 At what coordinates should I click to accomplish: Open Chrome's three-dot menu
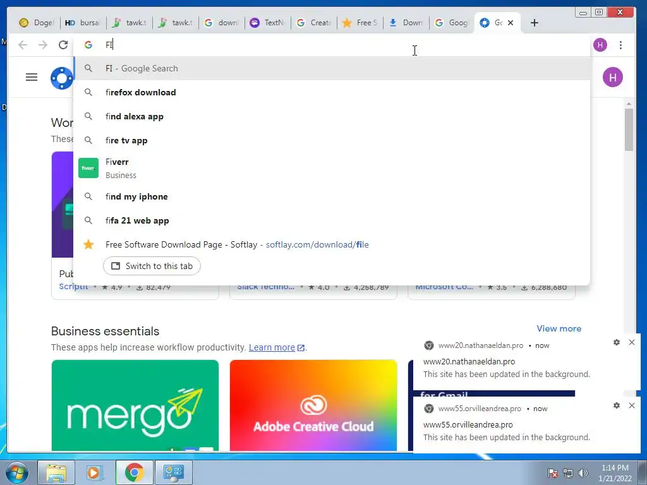(620, 45)
